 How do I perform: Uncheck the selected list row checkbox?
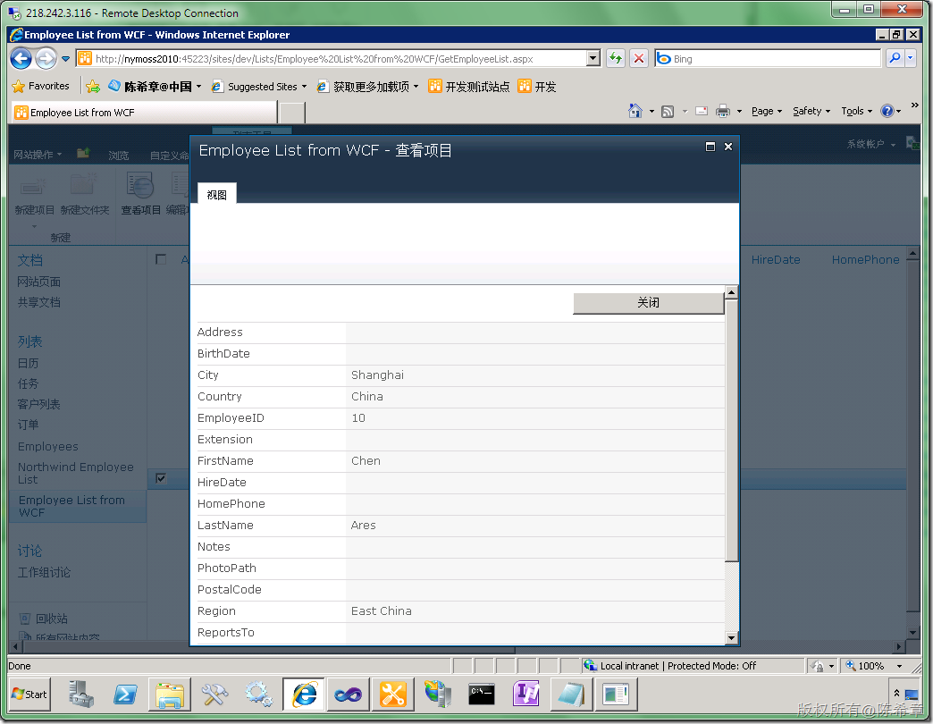point(161,478)
